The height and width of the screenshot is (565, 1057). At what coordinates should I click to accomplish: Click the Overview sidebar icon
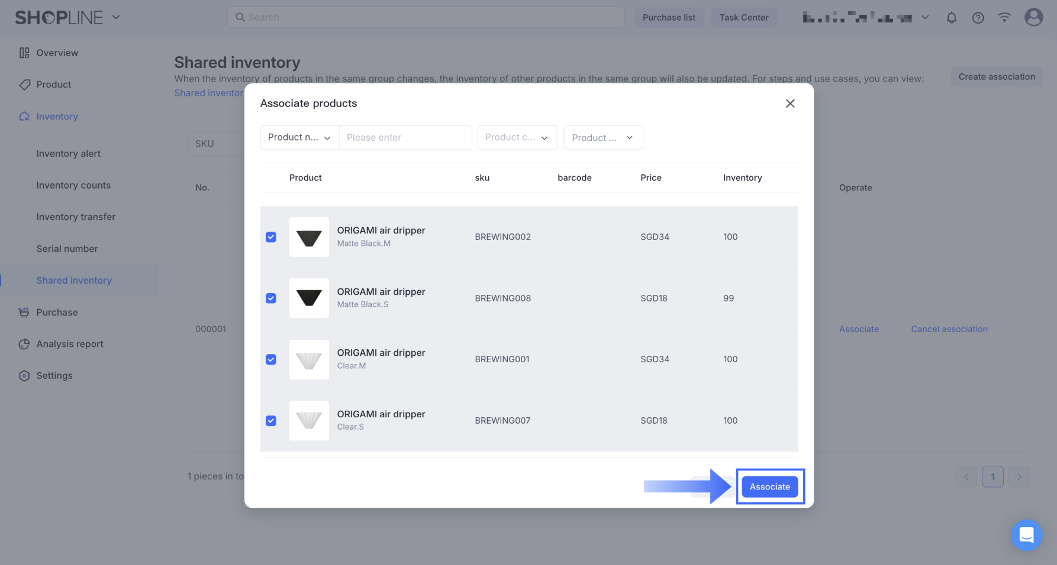(24, 53)
